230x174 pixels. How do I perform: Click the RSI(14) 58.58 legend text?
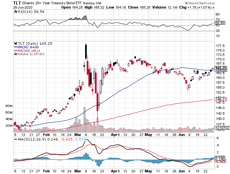coord(31,11)
